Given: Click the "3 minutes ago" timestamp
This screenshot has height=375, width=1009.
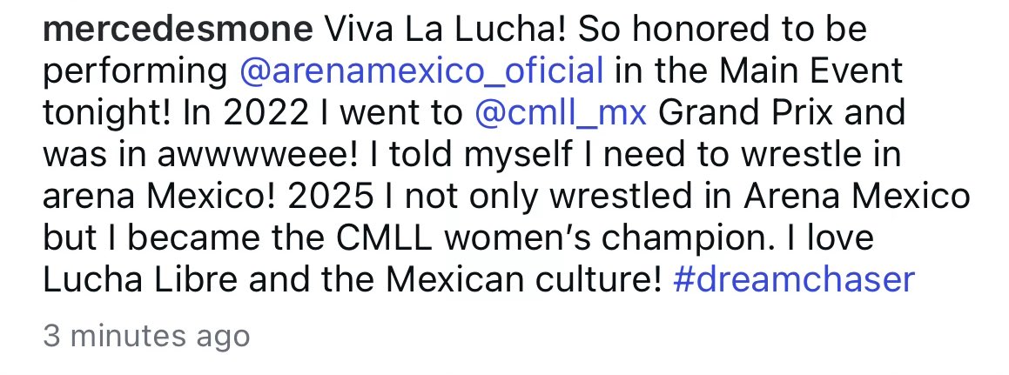Looking at the screenshot, I should tap(146, 335).
